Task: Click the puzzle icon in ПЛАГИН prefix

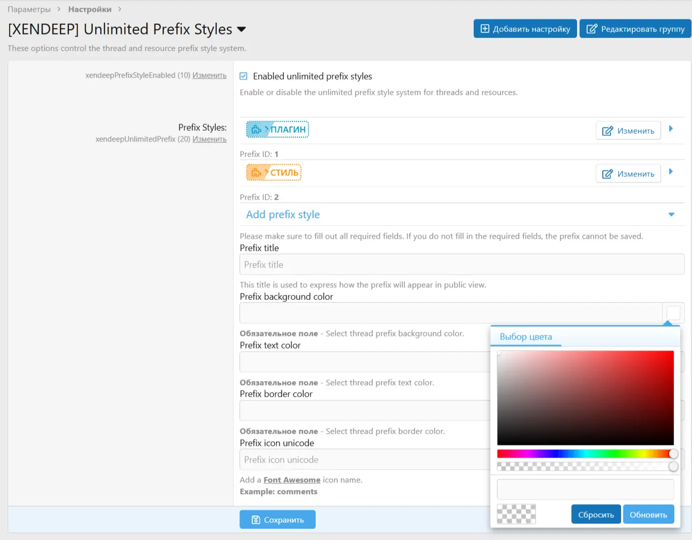Action: [x=256, y=130]
